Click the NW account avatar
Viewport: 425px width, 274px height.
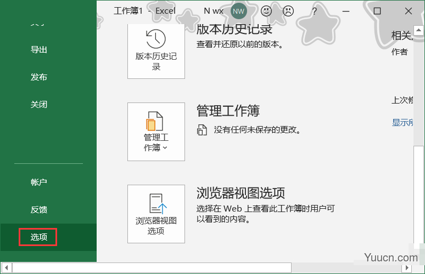(238, 11)
